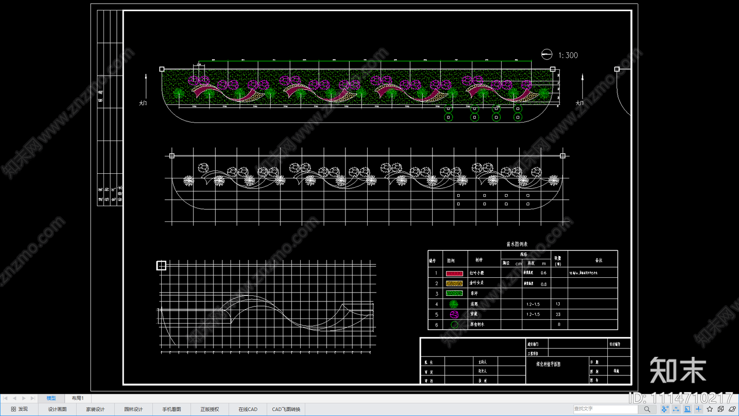Open the 发现 discover panel
The width and height of the screenshot is (739, 416).
(19, 409)
